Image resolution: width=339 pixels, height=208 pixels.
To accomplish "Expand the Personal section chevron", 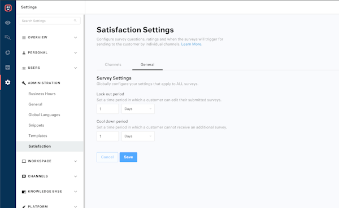I will pyautogui.click(x=76, y=52).
